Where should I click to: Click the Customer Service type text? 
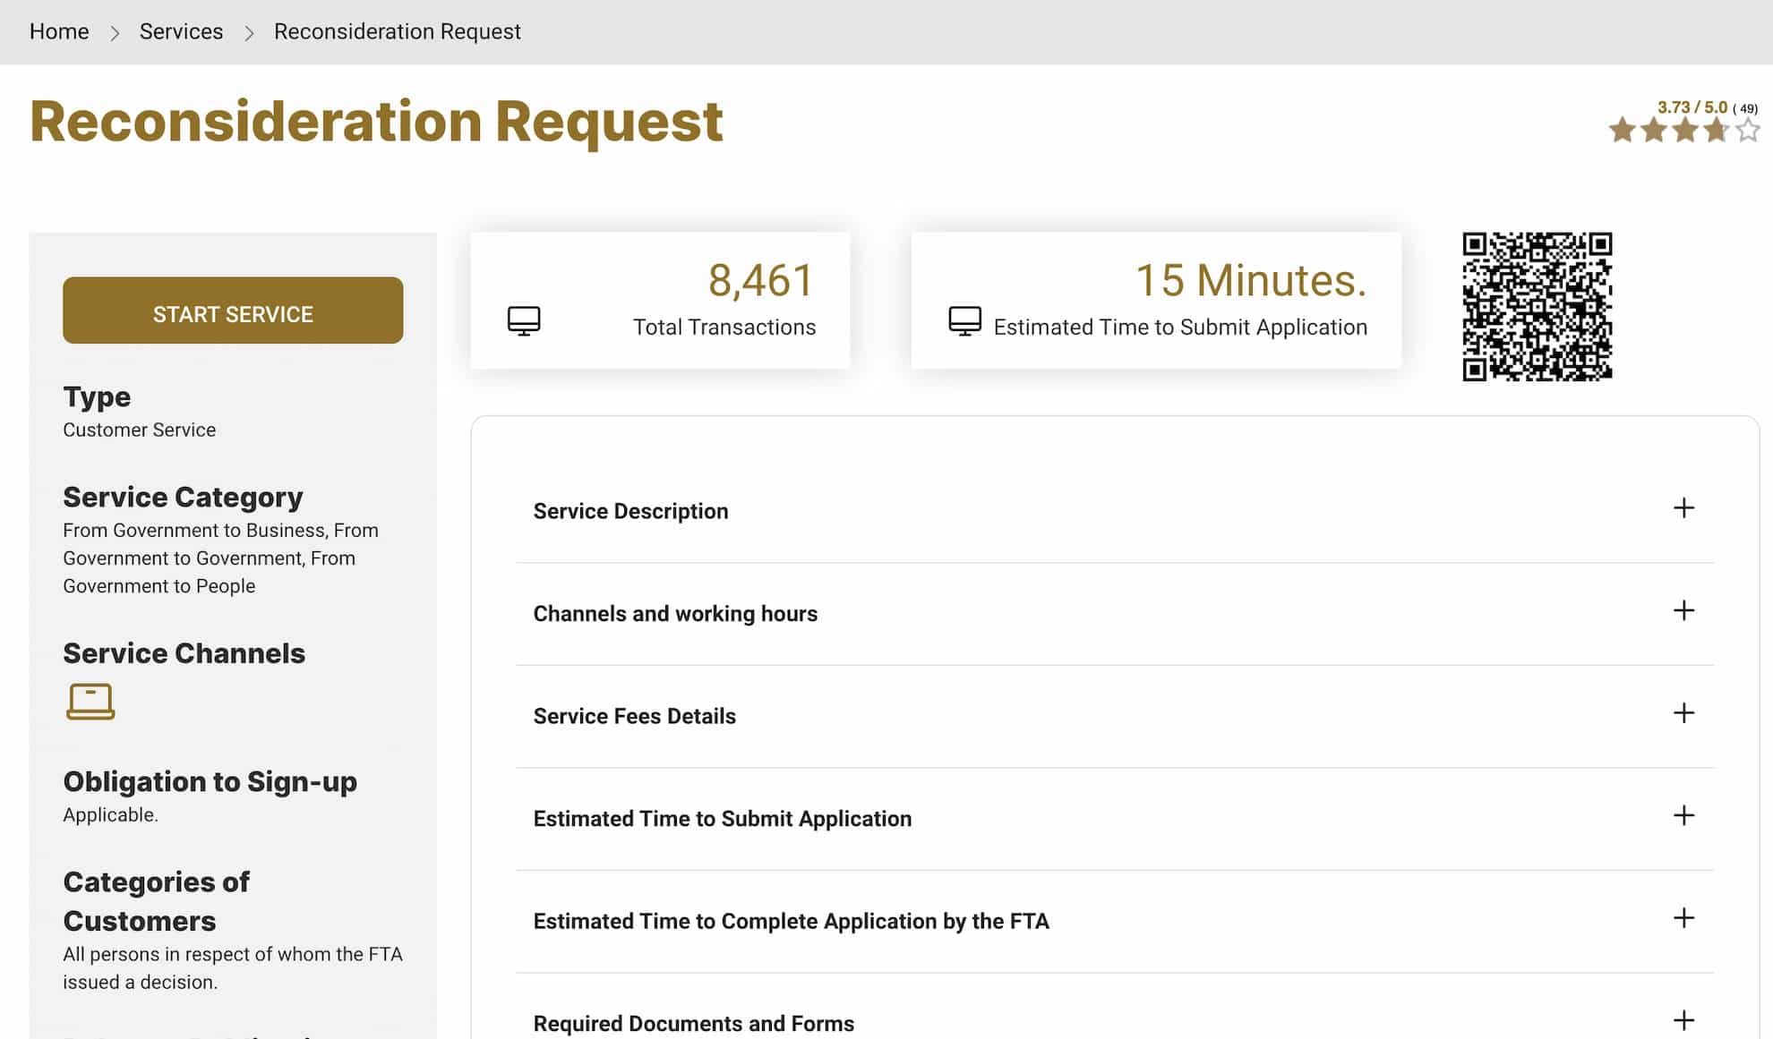139,430
